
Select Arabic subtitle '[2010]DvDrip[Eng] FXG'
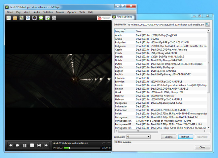click(161, 35)
